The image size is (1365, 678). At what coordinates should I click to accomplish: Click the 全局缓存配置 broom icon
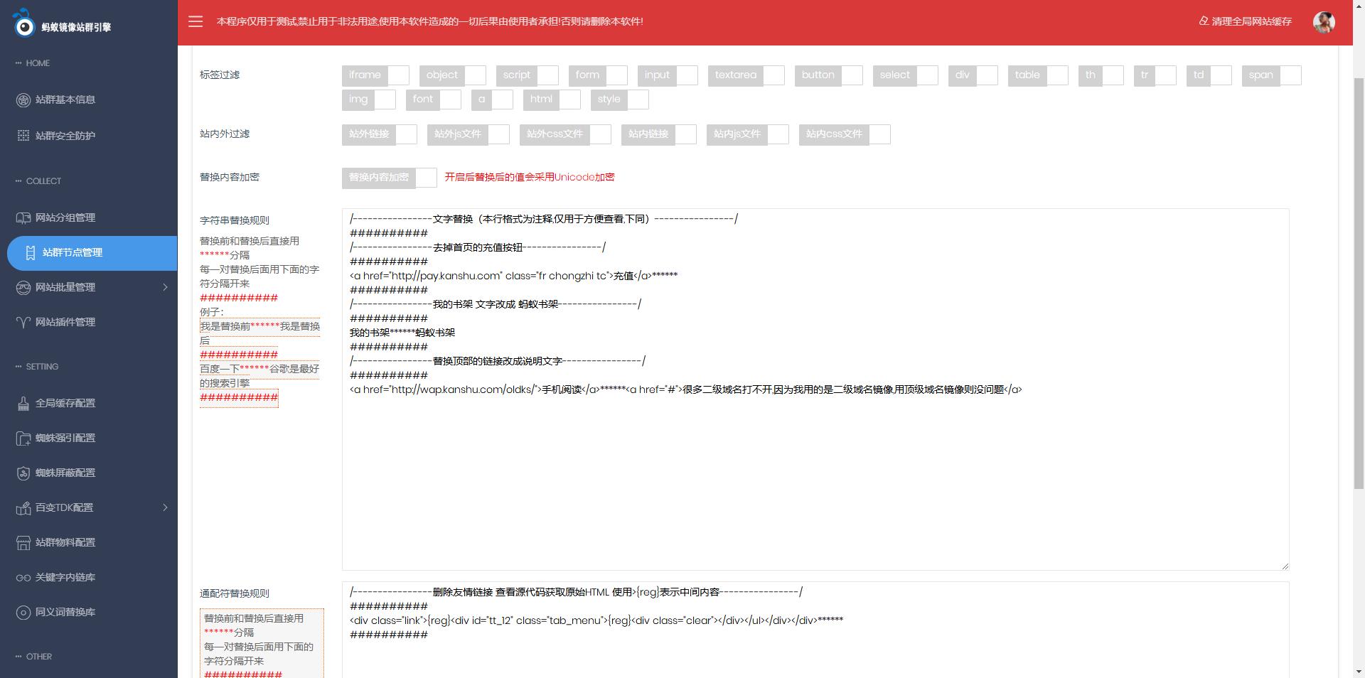pos(23,404)
